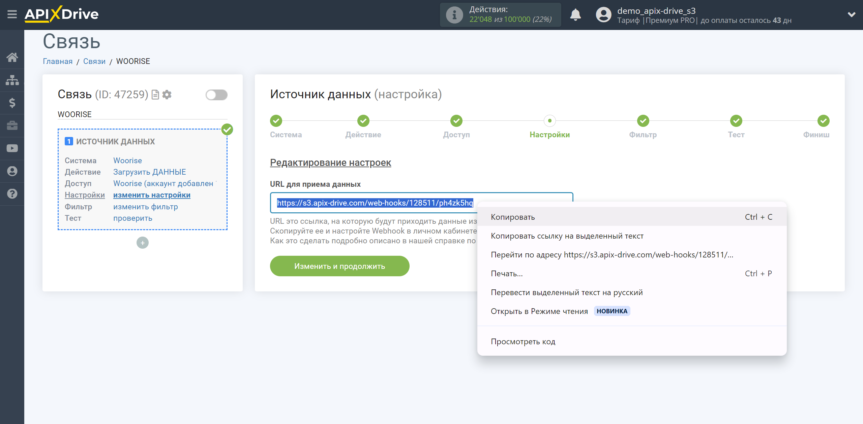Click the Редактирование настроек heading

click(x=330, y=163)
